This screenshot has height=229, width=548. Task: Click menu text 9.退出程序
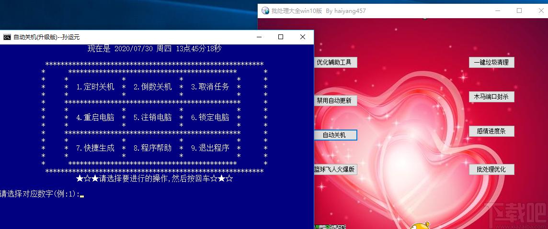(210, 148)
